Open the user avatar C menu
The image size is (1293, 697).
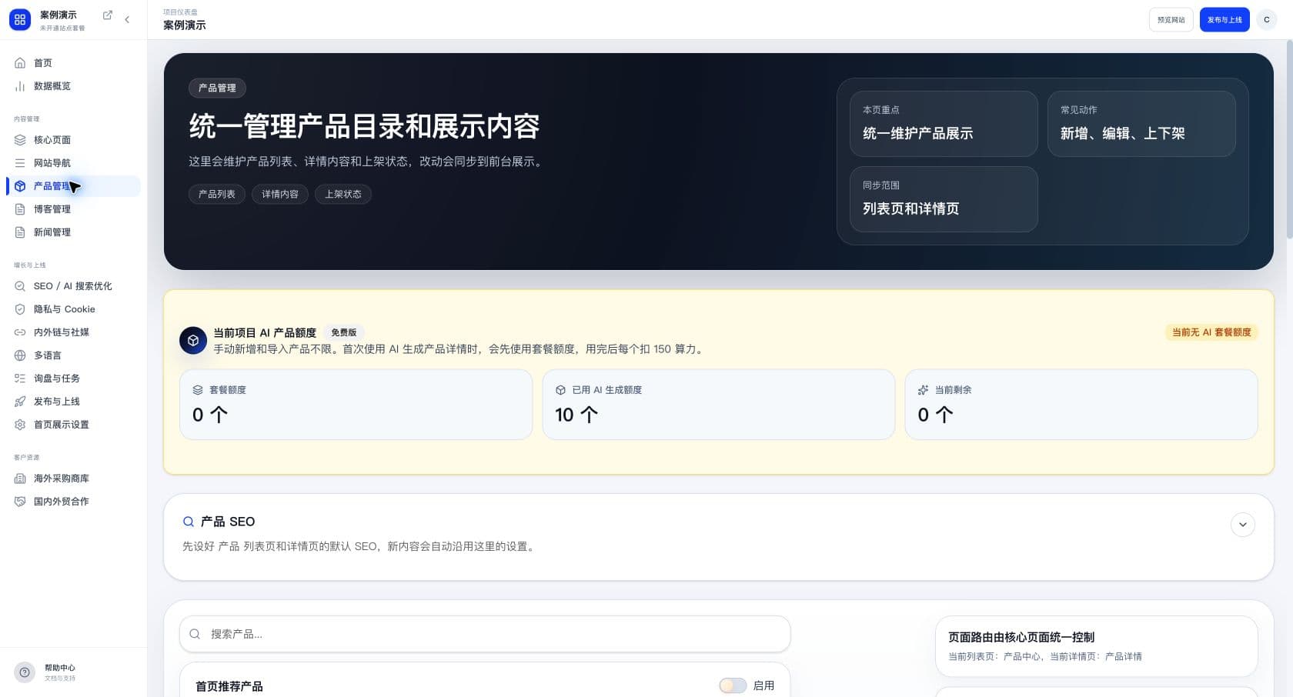1267,20
